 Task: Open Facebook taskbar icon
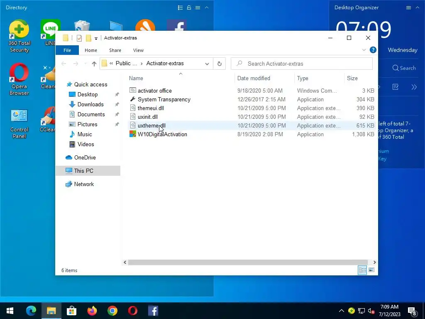coord(153,311)
